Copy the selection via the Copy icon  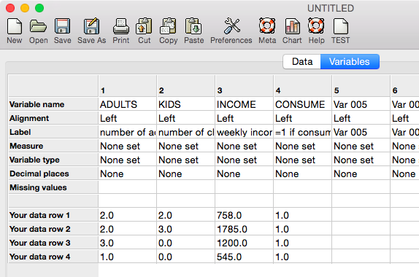click(x=168, y=26)
